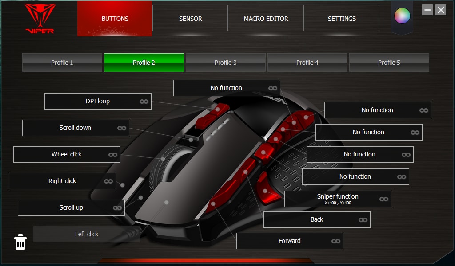
Task: Click the Left click button label
Action: [x=87, y=234]
